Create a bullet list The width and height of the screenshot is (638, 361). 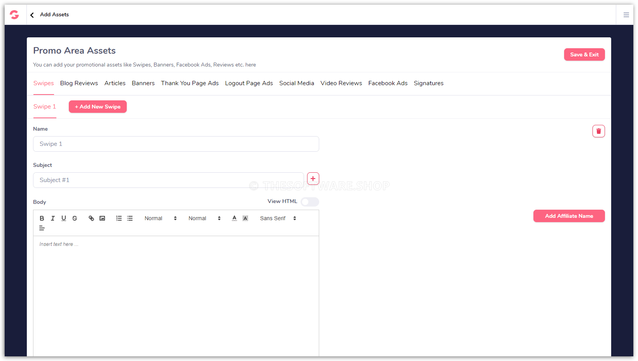tap(129, 218)
